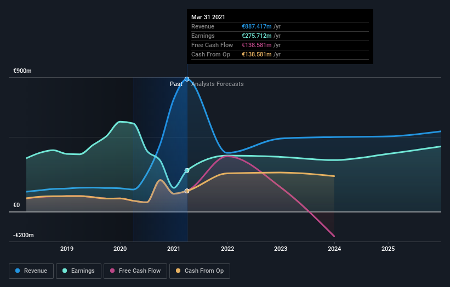Toggle the Earnings legend series
This screenshot has width=450, height=287.
(x=78, y=271)
